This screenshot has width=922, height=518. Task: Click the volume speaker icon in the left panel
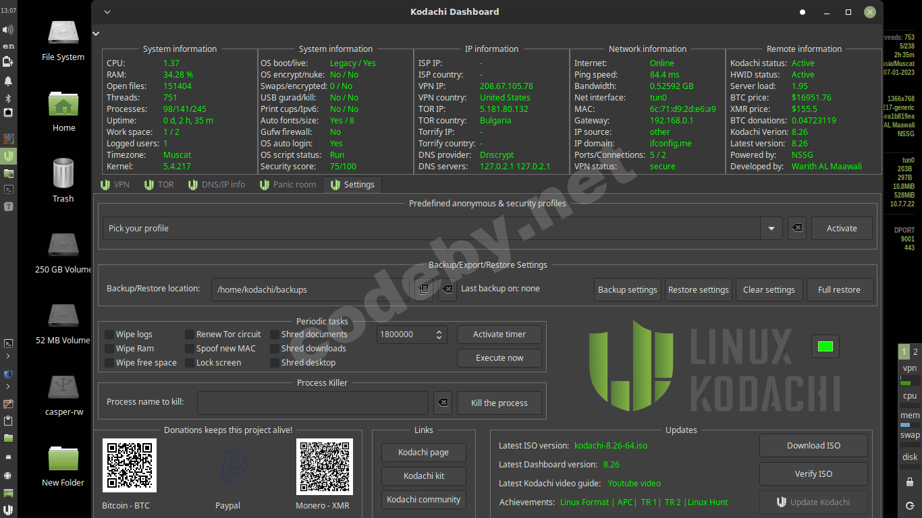tap(8, 30)
